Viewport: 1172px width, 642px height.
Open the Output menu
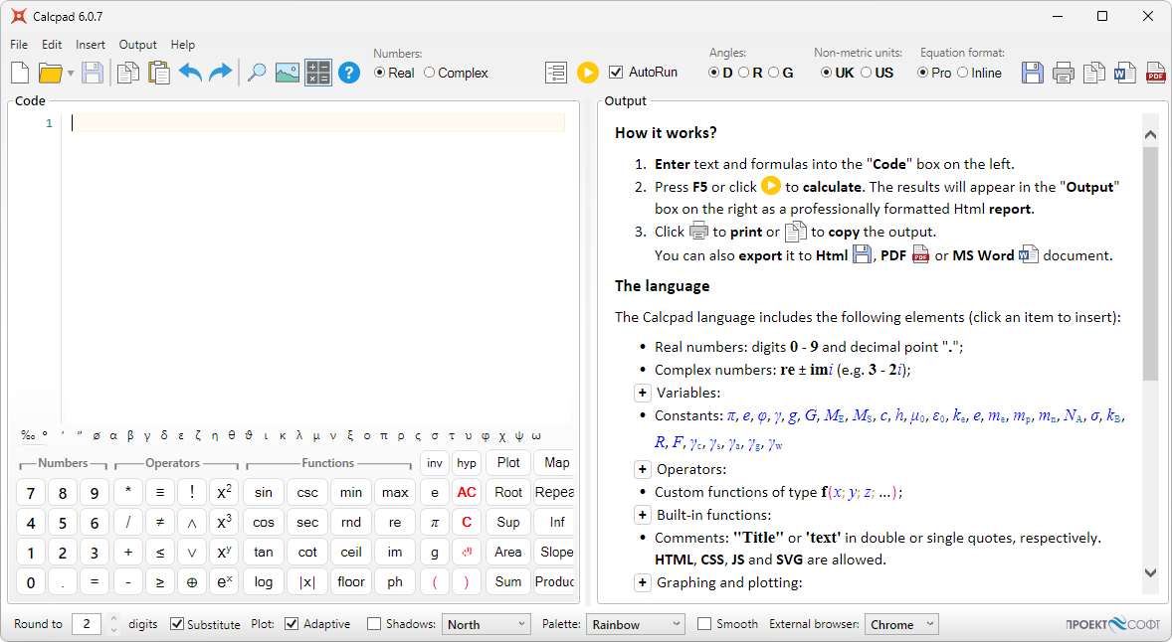[x=137, y=45]
